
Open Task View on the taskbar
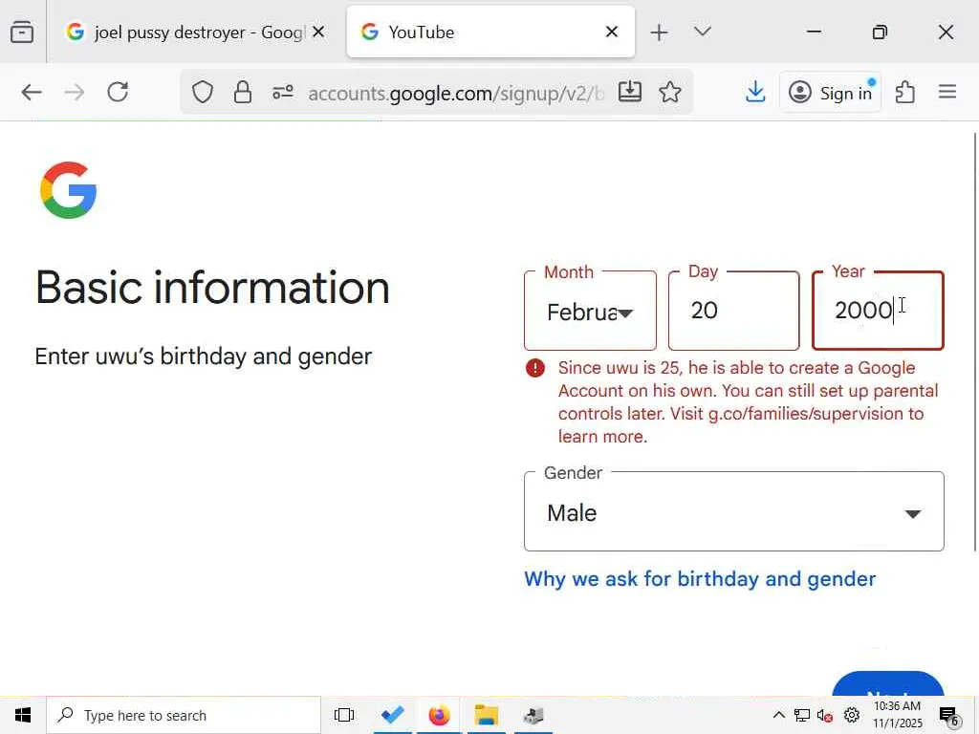click(344, 715)
